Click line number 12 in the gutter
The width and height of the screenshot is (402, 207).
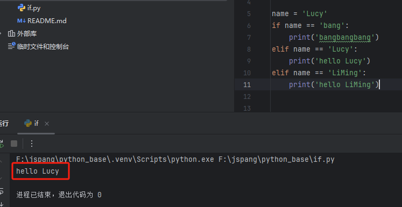(247, 97)
